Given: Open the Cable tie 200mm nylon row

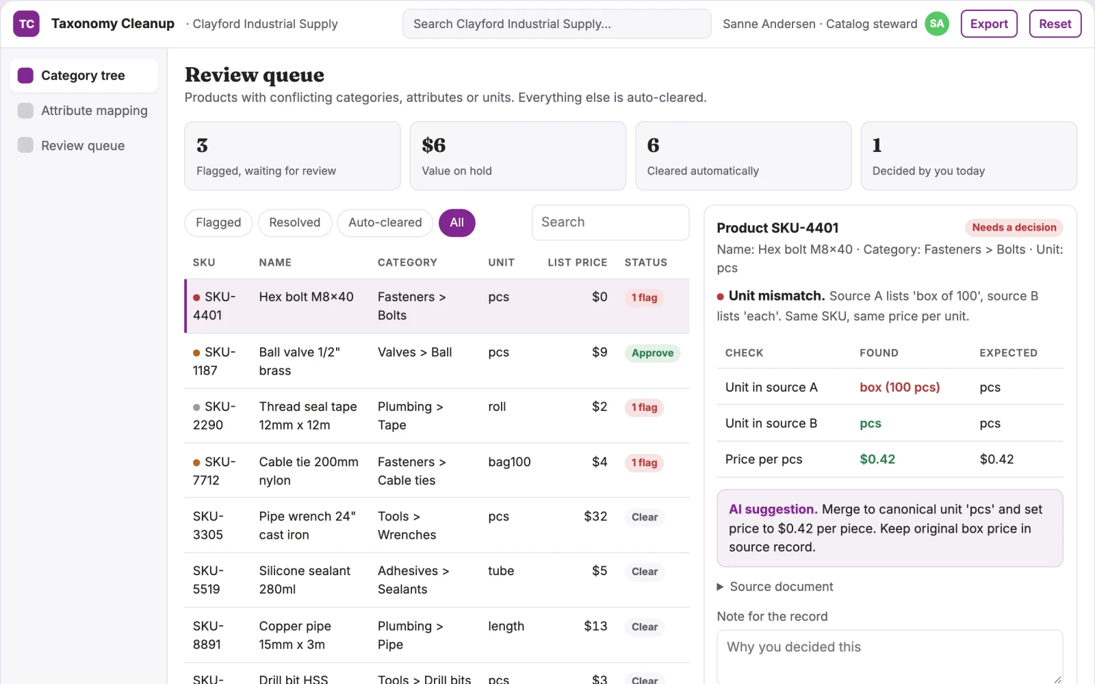Looking at the screenshot, I should (437, 471).
